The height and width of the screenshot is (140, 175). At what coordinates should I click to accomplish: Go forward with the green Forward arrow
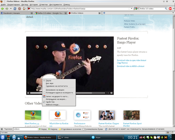point(7,8)
